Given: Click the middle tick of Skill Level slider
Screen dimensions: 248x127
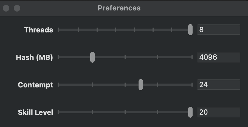Looking at the screenshot, I should (x=125, y=112).
